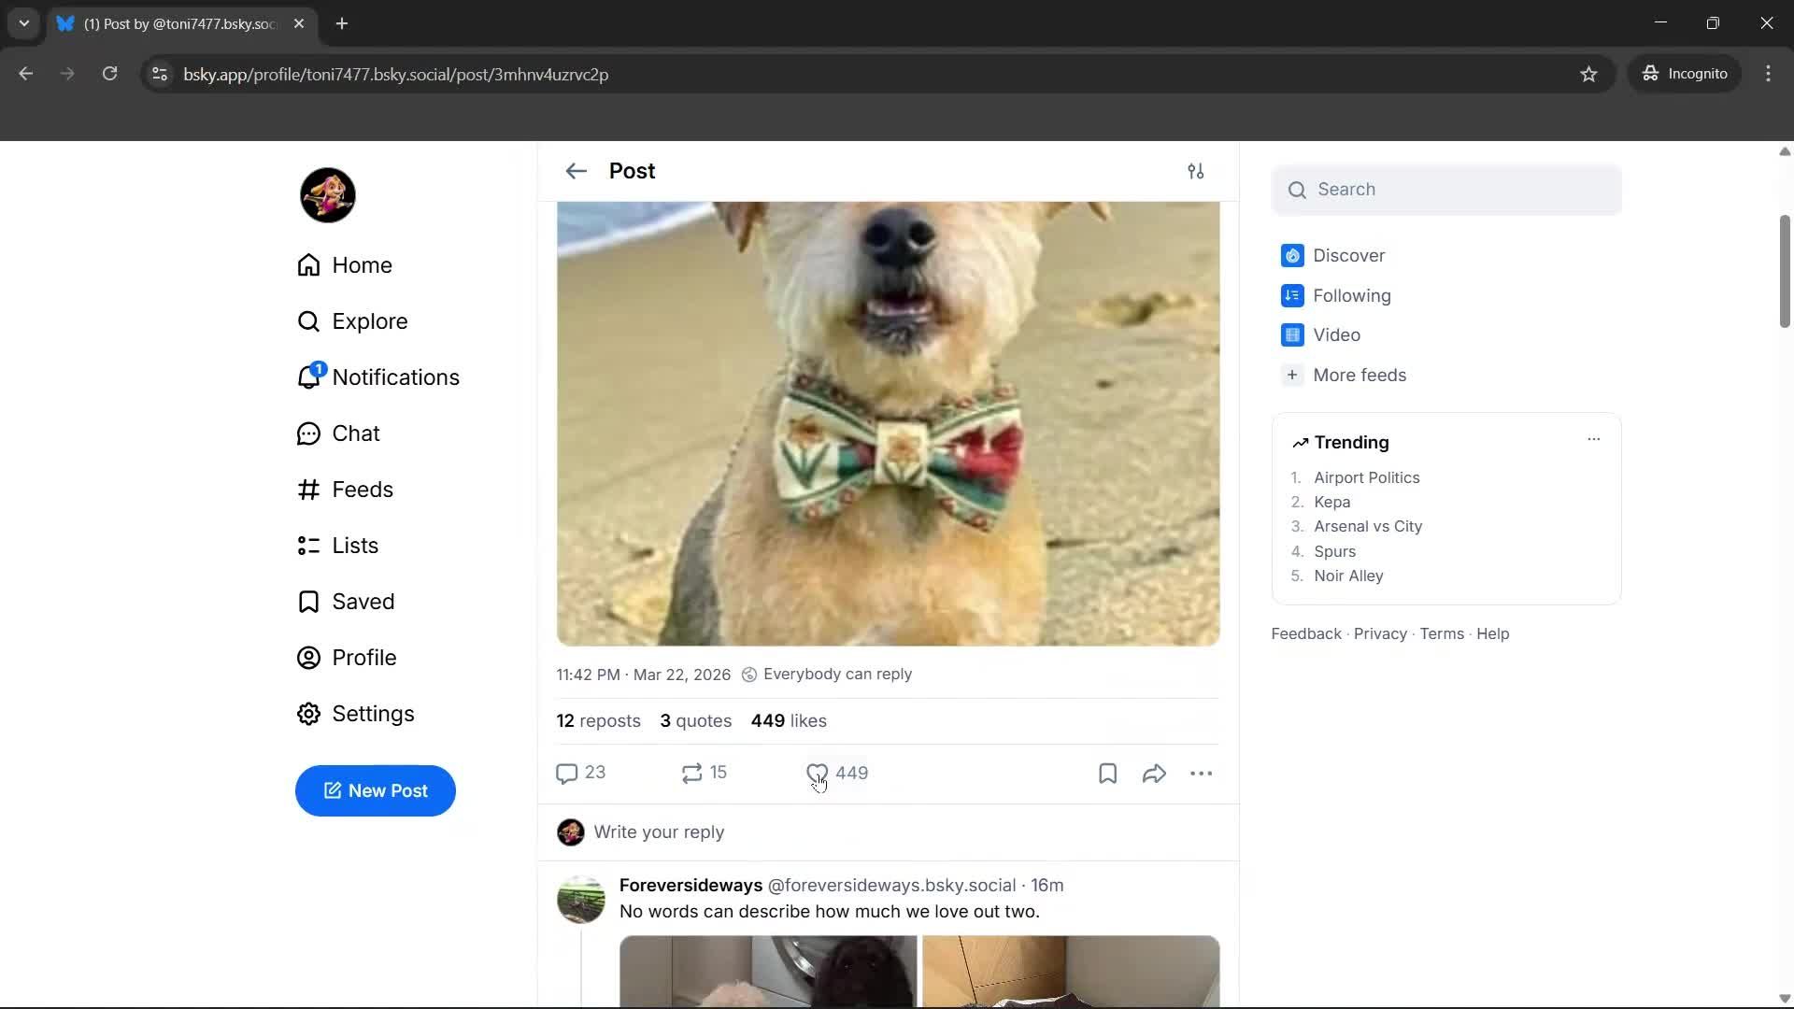
Task: Toggle bookmark the page in address bar
Action: [x=1588, y=74]
